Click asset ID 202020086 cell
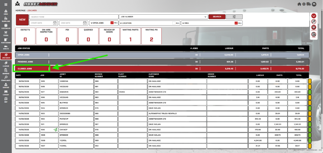 (x=76, y=114)
